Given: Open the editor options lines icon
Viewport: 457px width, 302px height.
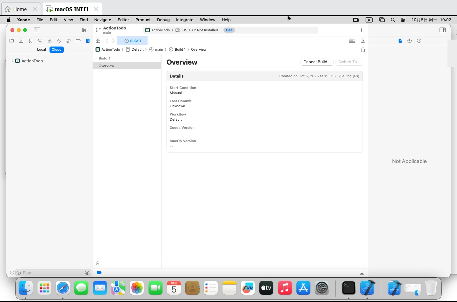Looking at the screenshot, I should (352, 41).
